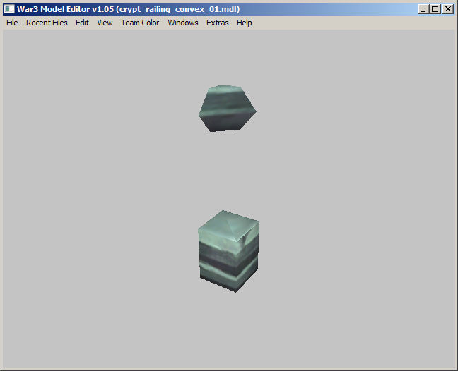
Task: Open the Help menu
Action: 244,23
